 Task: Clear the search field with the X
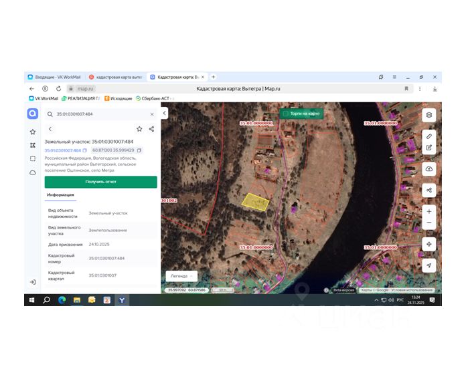point(152,114)
